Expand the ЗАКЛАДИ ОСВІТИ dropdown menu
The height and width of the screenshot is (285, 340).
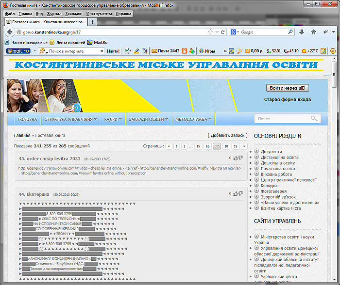[x=148, y=119]
